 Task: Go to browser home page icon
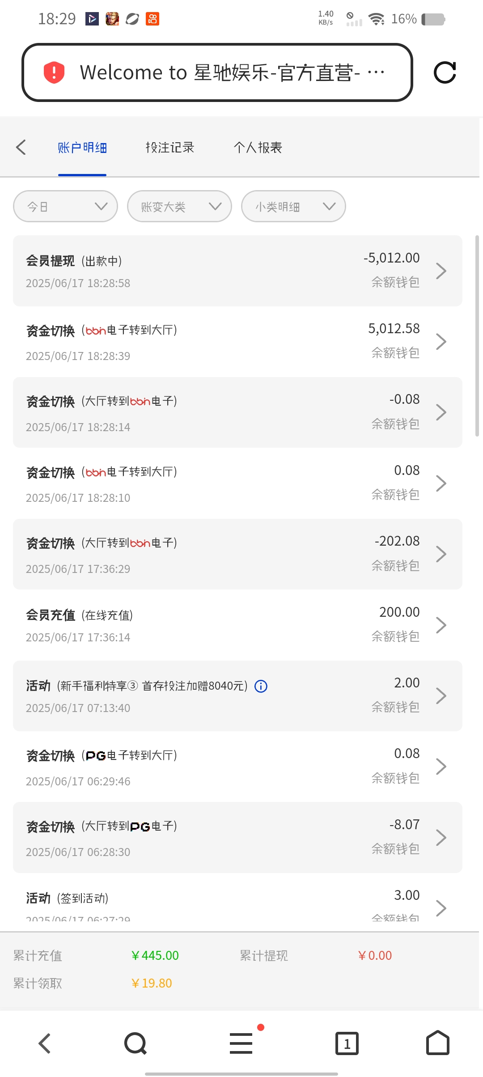[x=437, y=1043]
